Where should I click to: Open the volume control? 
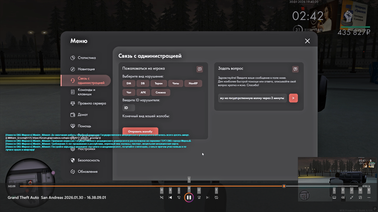(343, 198)
